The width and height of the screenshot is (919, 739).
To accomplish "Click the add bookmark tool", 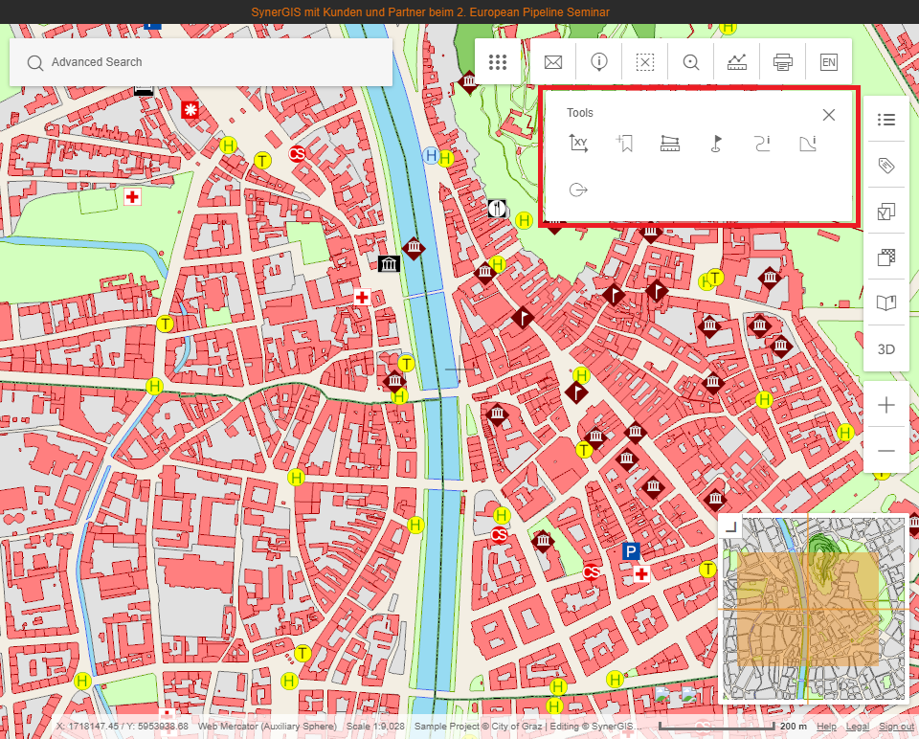I will pyautogui.click(x=625, y=144).
